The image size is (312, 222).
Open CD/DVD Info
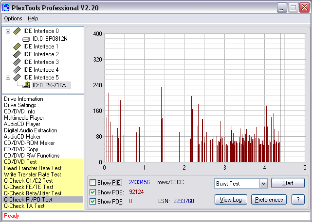(x=19, y=111)
